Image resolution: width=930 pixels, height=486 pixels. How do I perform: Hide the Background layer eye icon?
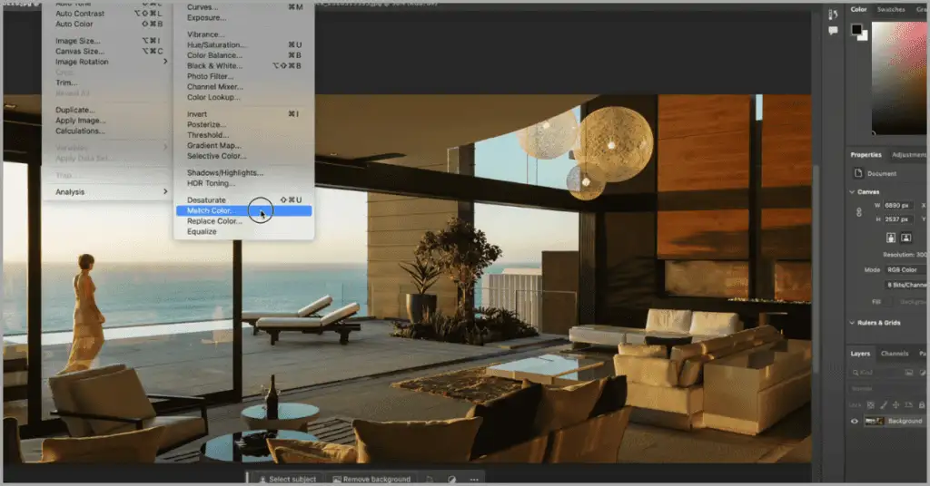(x=855, y=421)
